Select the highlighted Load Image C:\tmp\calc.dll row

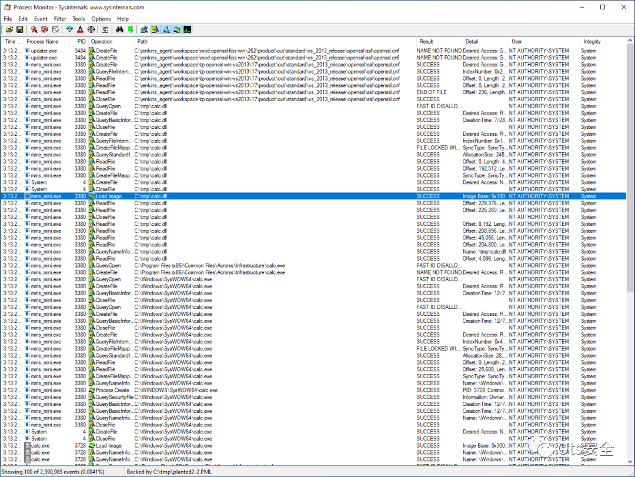pos(314,196)
